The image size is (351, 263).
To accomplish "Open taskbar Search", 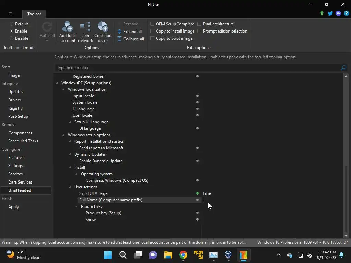I will 123,255.
